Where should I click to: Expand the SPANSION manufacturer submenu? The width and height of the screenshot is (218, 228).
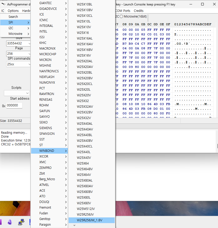[49, 134]
